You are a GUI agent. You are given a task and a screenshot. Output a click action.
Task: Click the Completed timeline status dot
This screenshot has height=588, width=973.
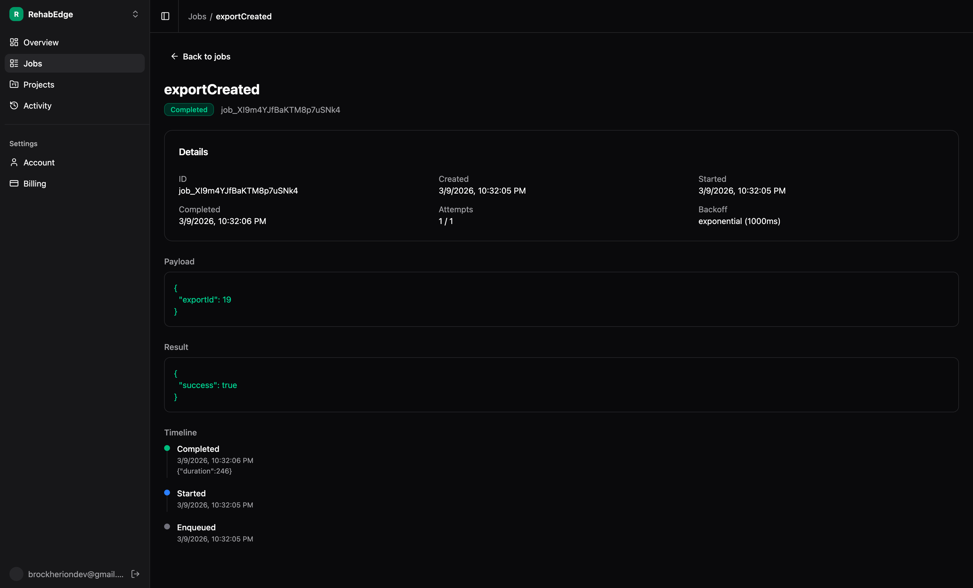pos(167,448)
